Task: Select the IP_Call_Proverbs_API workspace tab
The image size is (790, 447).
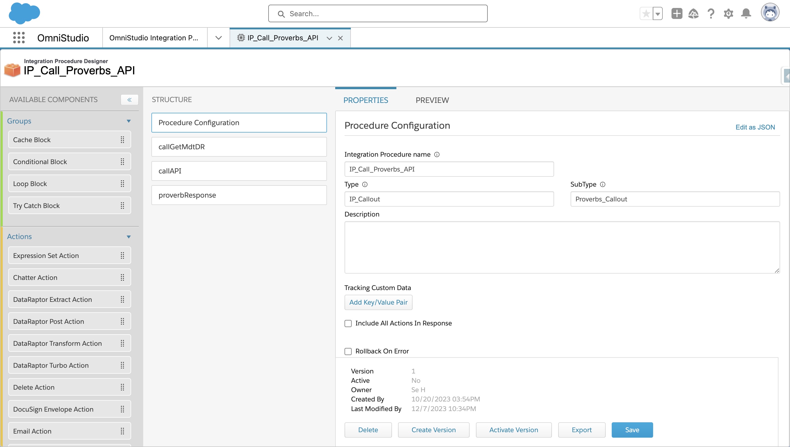Action: pyautogui.click(x=282, y=38)
